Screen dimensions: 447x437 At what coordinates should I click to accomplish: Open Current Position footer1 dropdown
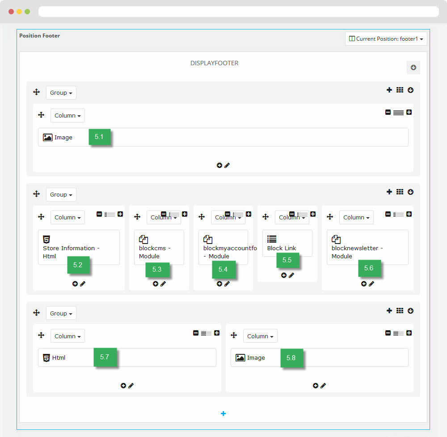tap(386, 39)
